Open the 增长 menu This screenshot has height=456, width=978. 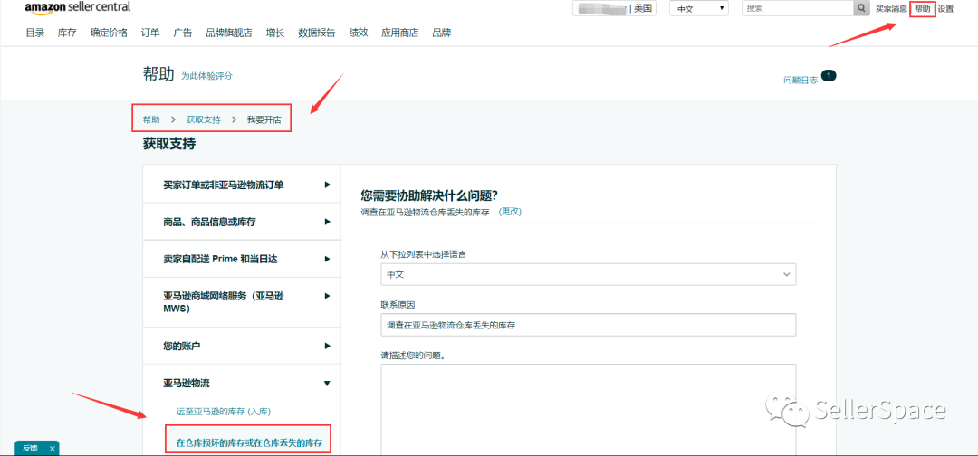[x=275, y=33]
